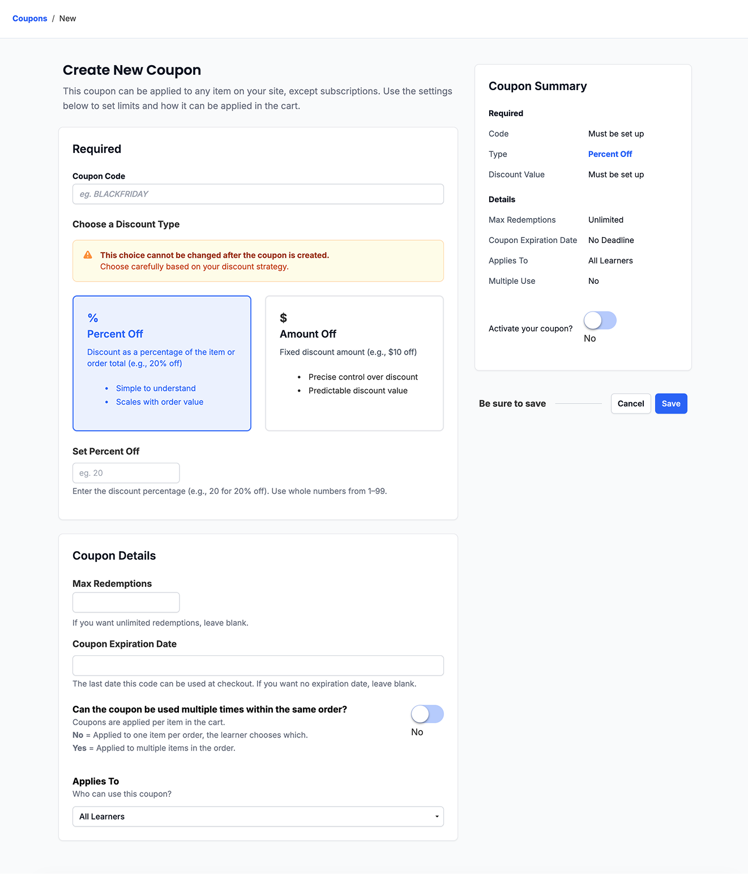Click the percent symbol icon

(x=93, y=318)
